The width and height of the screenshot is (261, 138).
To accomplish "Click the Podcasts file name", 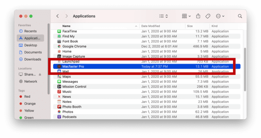I will pos(69,117).
